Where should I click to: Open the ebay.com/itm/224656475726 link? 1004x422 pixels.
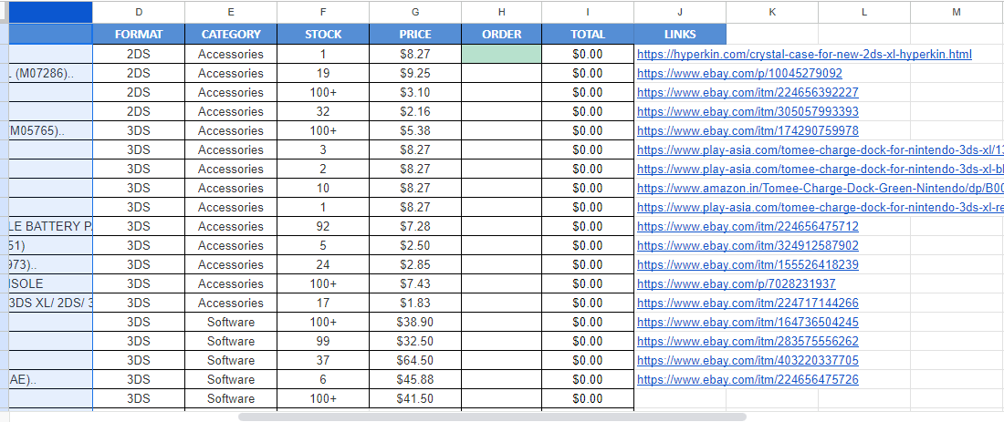(x=748, y=380)
